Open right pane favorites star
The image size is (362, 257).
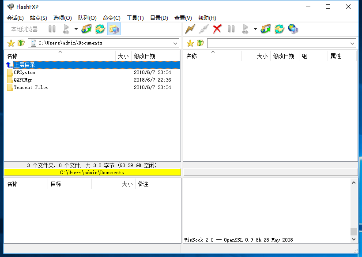190,43
